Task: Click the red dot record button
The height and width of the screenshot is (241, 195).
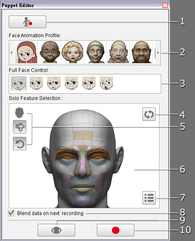Action: [x=116, y=230]
